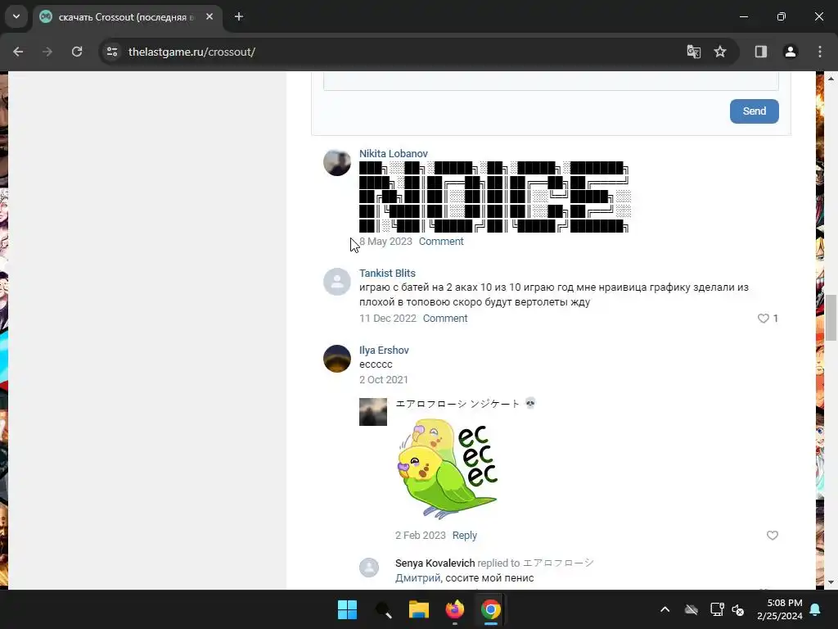This screenshot has height=629, width=838.
Task: Open the Japanese-named user's profile
Action: pyautogui.click(x=457, y=404)
